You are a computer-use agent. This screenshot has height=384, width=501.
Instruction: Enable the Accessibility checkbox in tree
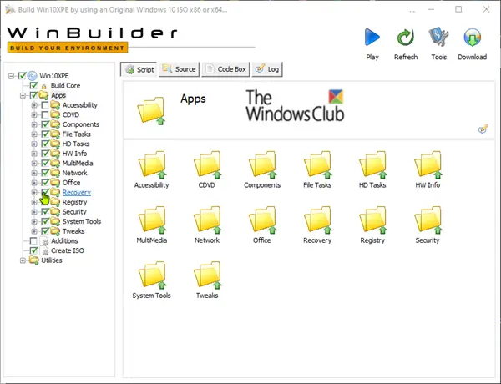point(45,105)
